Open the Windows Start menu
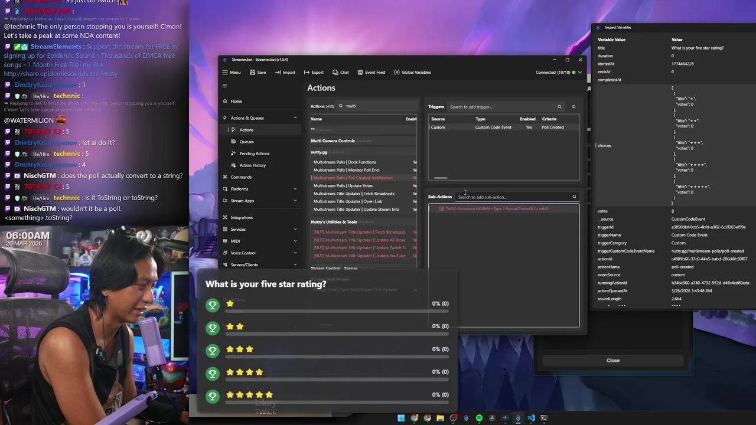This screenshot has height=425, width=756. (x=401, y=418)
